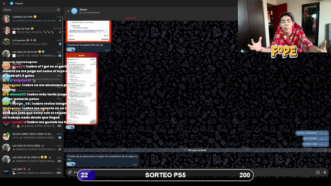Open the CLIPEROS DE FOPE chat

point(32,19)
